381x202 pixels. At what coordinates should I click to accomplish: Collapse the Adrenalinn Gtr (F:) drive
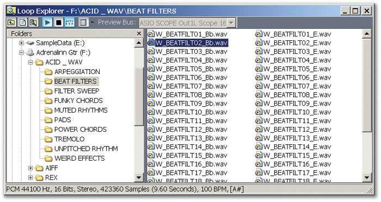coord(21,52)
